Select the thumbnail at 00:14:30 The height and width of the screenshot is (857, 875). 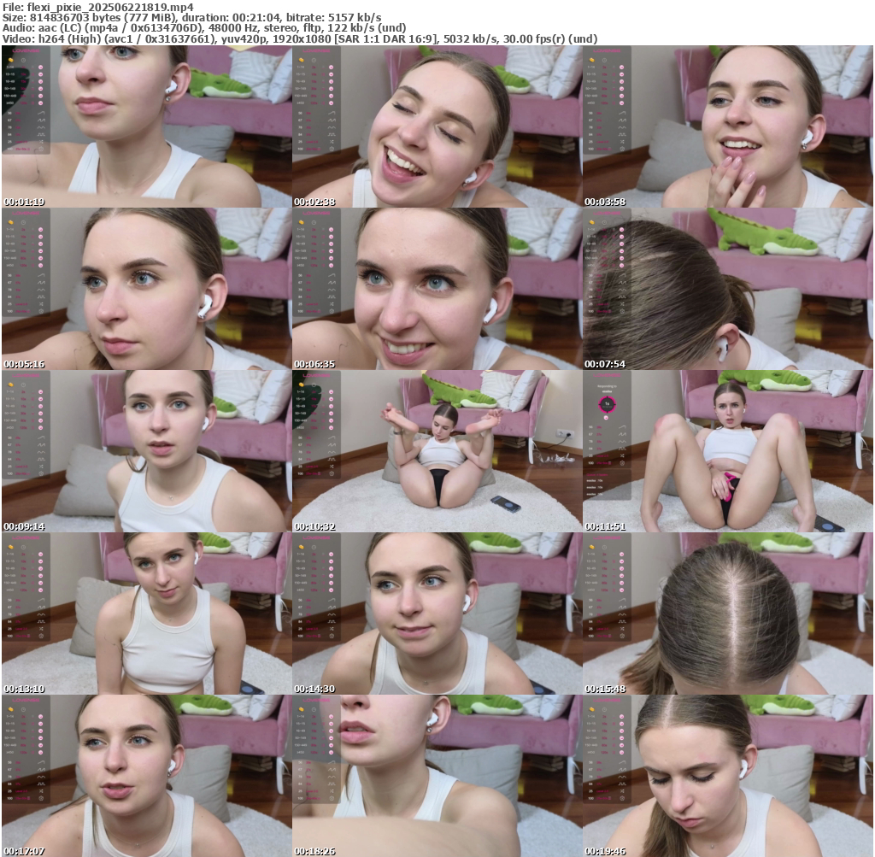[x=437, y=613]
